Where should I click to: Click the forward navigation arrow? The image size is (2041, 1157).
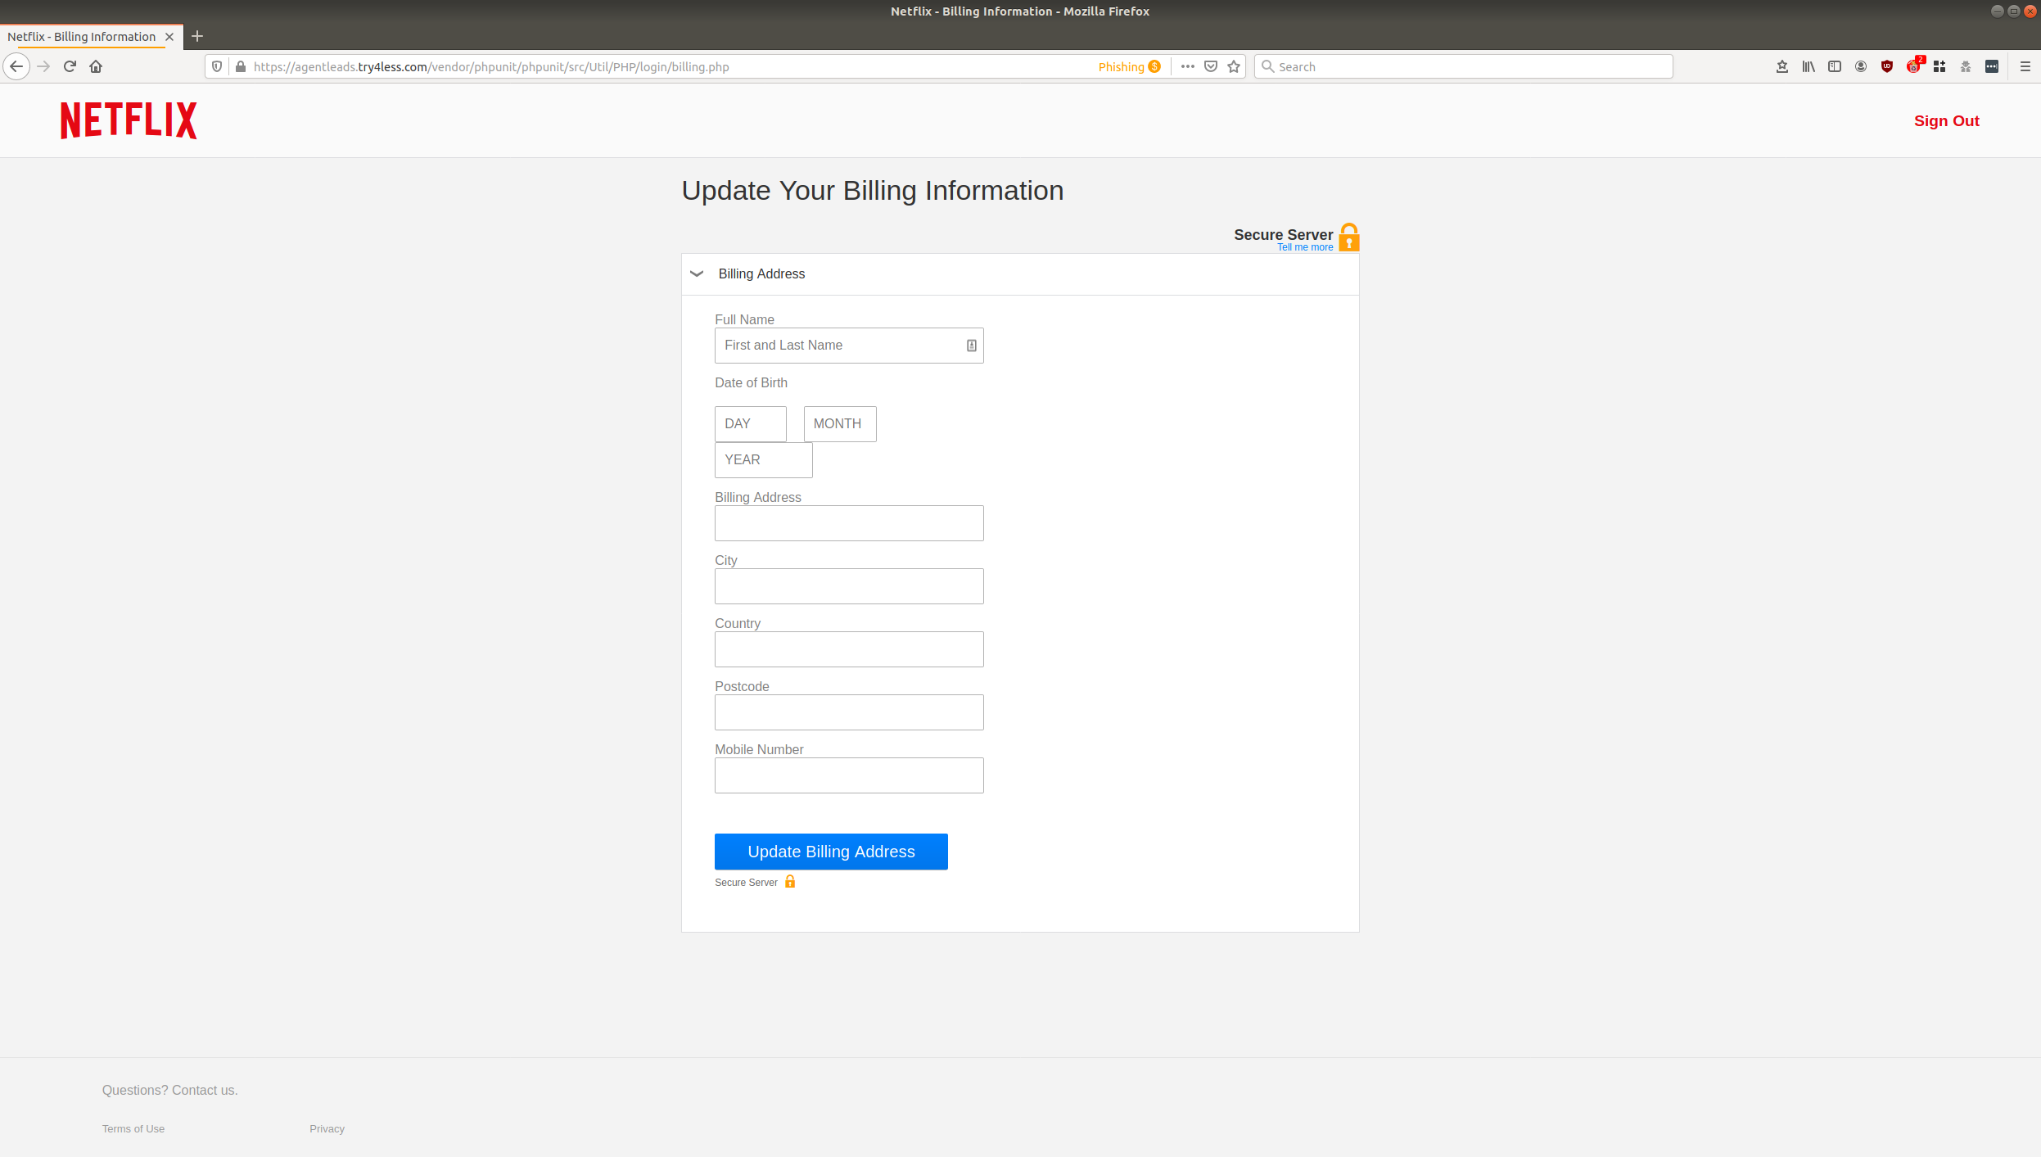tap(44, 66)
